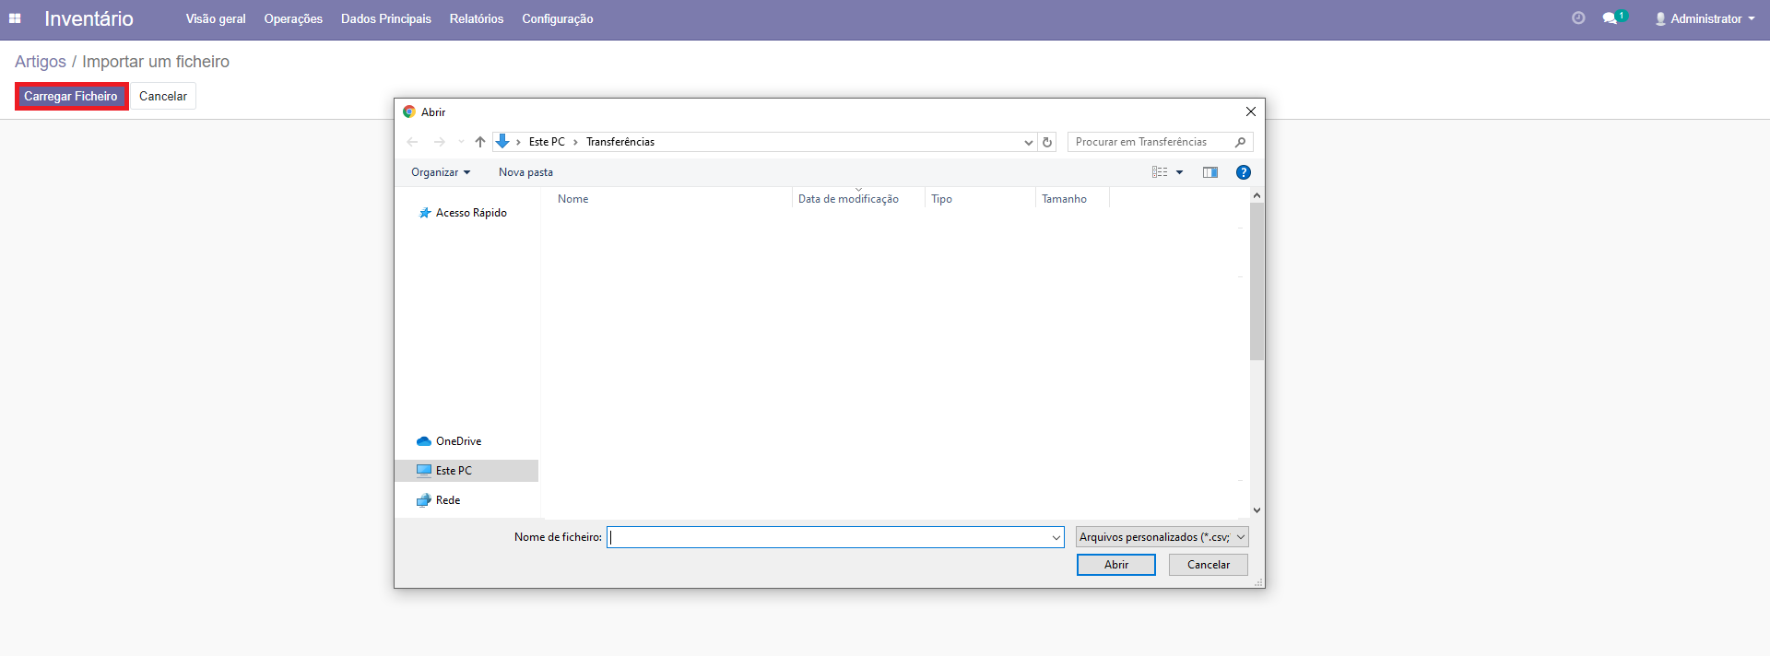The width and height of the screenshot is (1770, 656).
Task: Open the conversations chat icon
Action: coord(1610,18)
